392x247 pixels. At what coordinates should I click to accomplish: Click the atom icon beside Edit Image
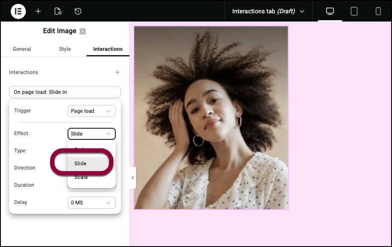83,31
